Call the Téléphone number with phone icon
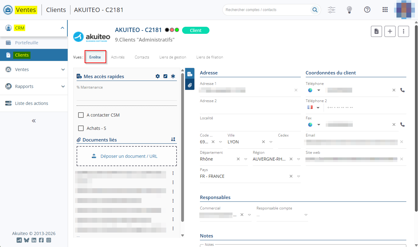This screenshot has width=418, height=247. point(402,90)
